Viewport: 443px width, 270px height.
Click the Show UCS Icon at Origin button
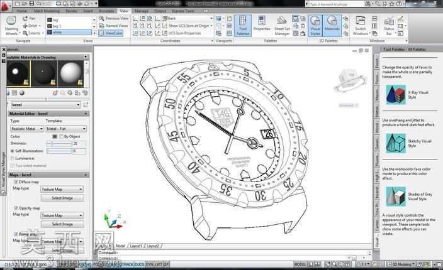[187, 26]
